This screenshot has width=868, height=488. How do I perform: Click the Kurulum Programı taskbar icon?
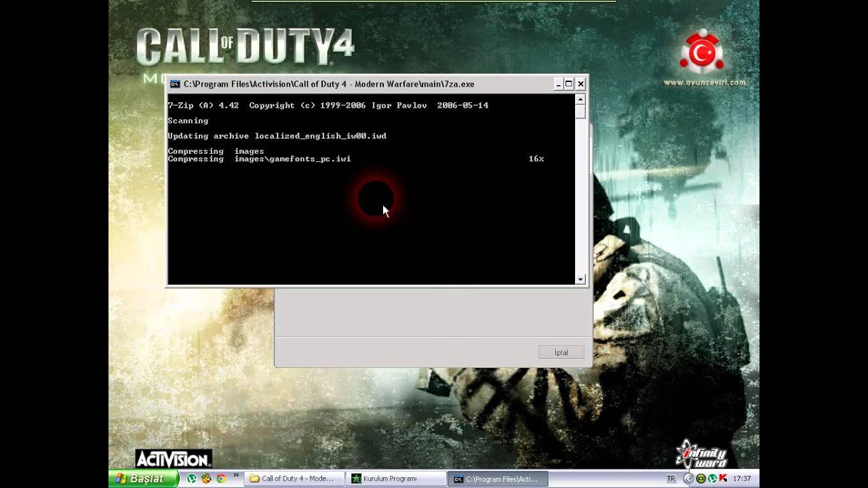coord(356,479)
